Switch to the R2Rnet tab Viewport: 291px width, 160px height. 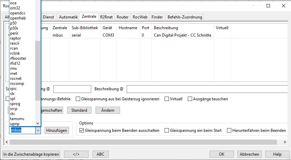coord(106,17)
